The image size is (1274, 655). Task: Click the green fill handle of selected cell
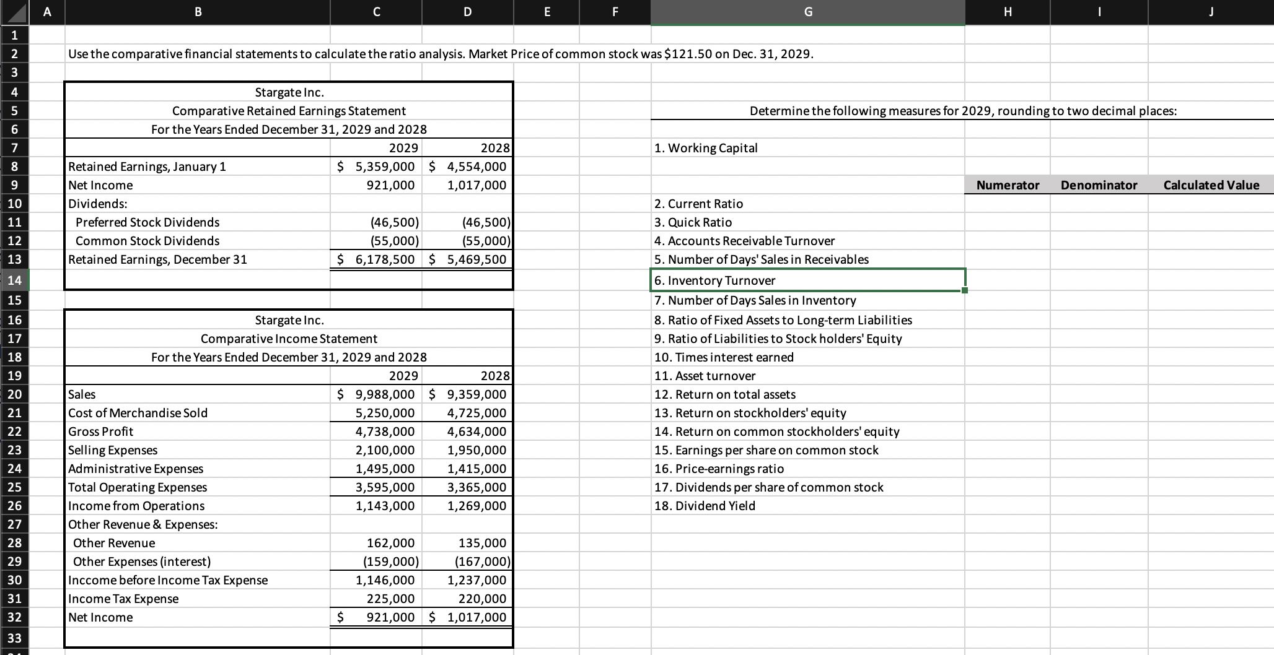click(964, 289)
